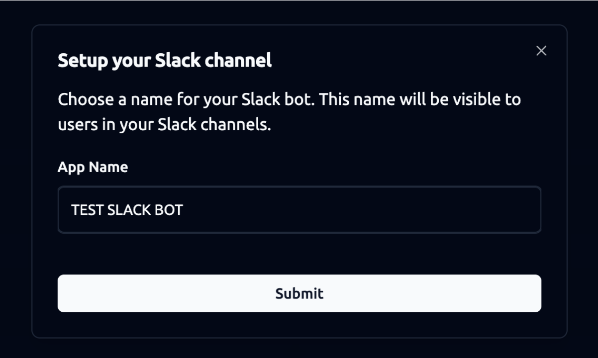The width and height of the screenshot is (598, 358).
Task: Click the "Setup your Slack channel" heading
Action: click(x=165, y=61)
